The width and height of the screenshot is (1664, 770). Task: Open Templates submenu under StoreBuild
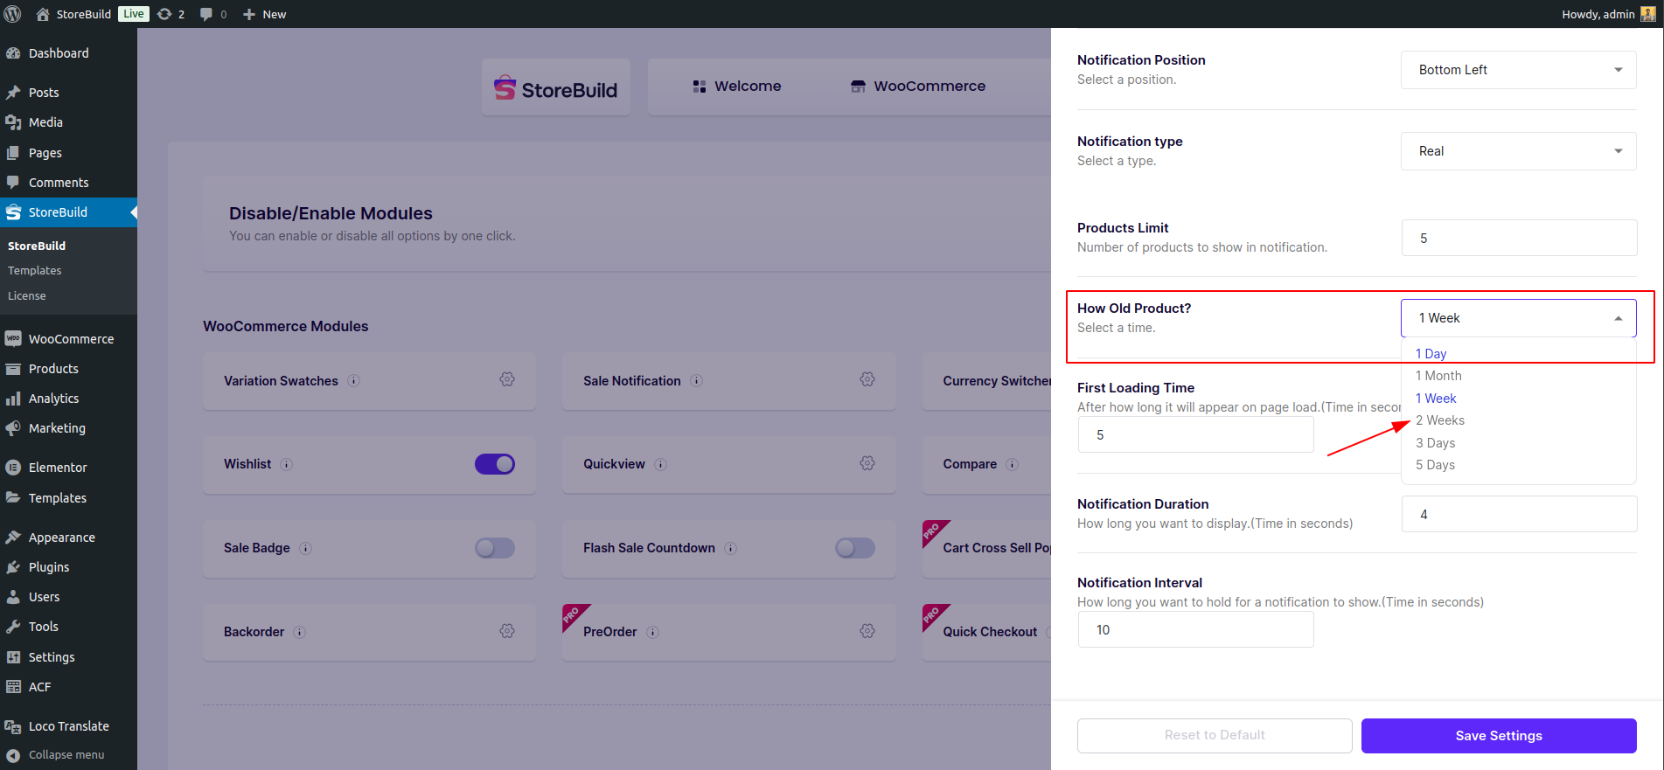coord(35,271)
